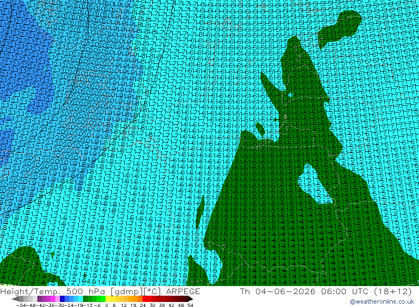419x307 pixels.
Task: Click the legend label '42'
Action: pyautogui.click(x=171, y=305)
